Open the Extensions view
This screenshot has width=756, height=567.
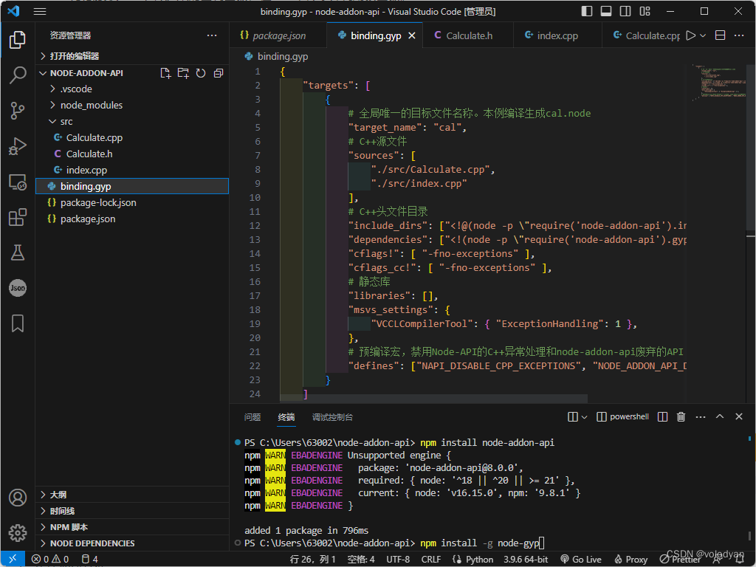pos(18,217)
